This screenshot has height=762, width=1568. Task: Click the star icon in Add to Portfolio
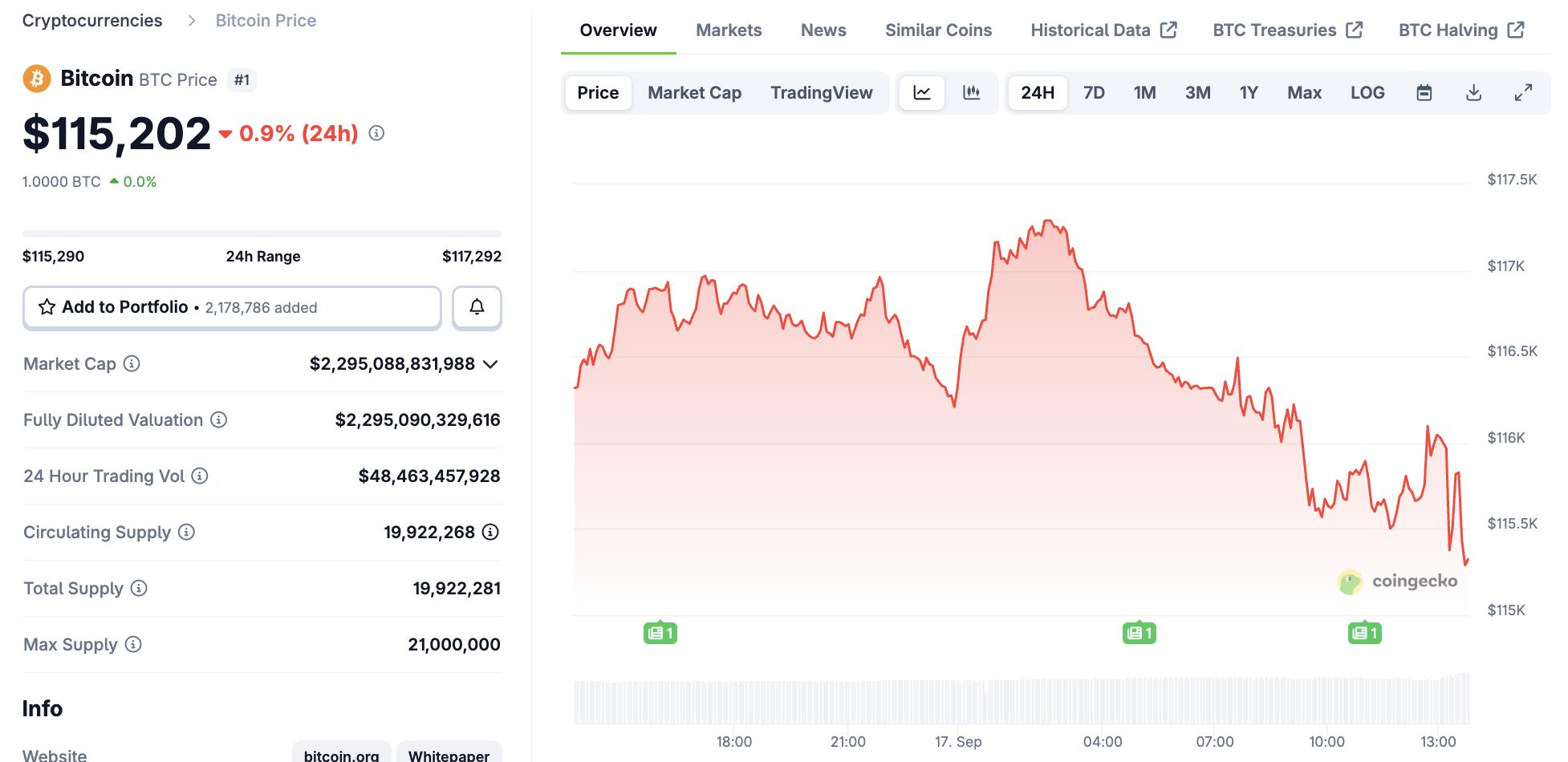(47, 307)
